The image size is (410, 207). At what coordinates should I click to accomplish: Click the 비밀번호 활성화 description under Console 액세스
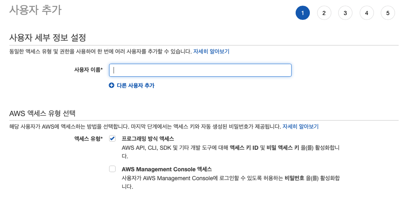[231, 182]
